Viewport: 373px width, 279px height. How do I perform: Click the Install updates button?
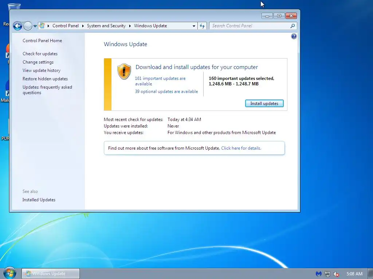tap(264, 104)
